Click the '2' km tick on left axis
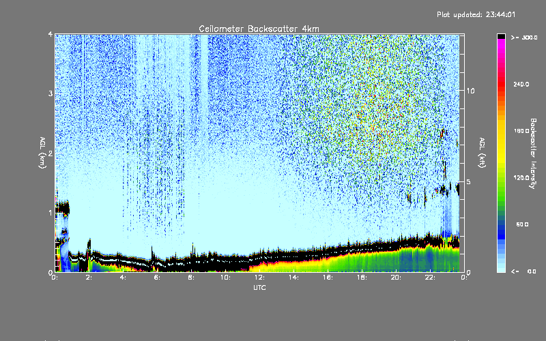The width and height of the screenshot is (546, 341). pyautogui.click(x=51, y=153)
